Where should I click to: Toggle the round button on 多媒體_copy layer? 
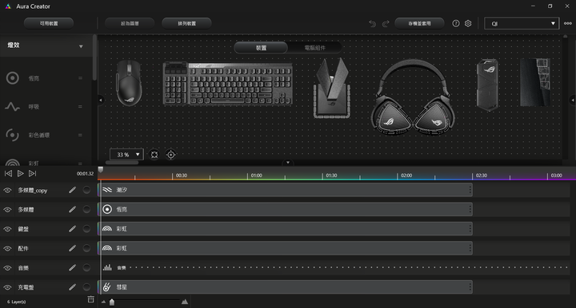click(x=86, y=190)
